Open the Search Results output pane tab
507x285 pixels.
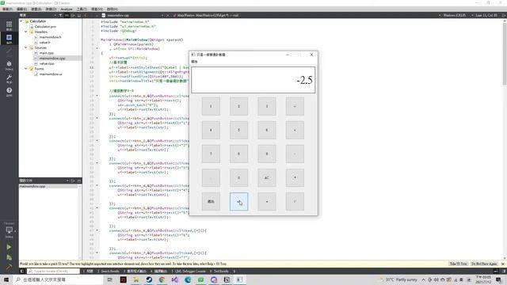pos(109,271)
